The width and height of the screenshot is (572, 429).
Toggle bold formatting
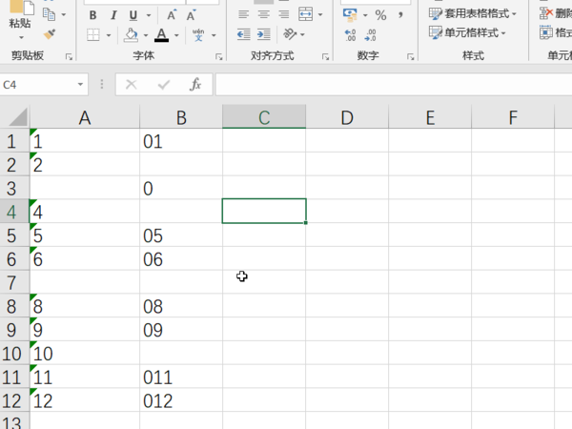(93, 15)
